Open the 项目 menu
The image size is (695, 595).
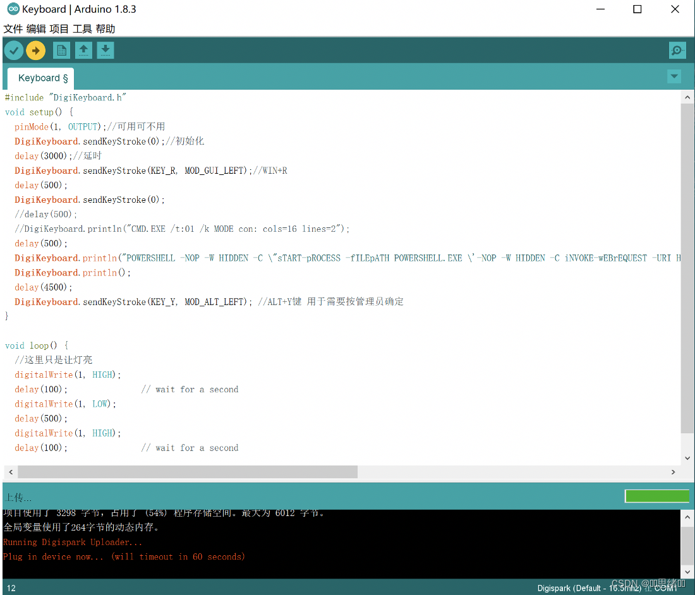59,29
